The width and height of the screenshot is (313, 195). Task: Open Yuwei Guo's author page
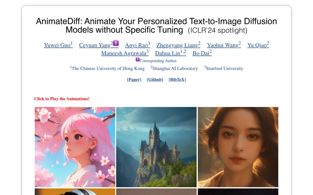58,45
